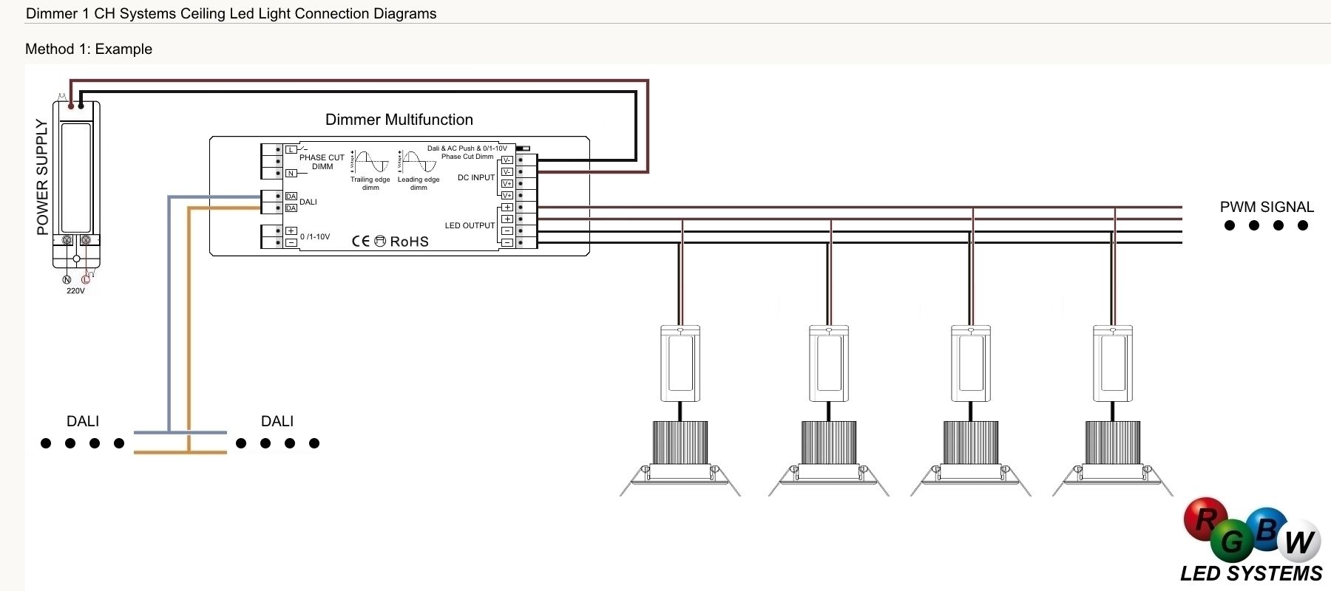This screenshot has height=591, width=1331.
Task: Click the second LED driver box
Action: (829, 363)
